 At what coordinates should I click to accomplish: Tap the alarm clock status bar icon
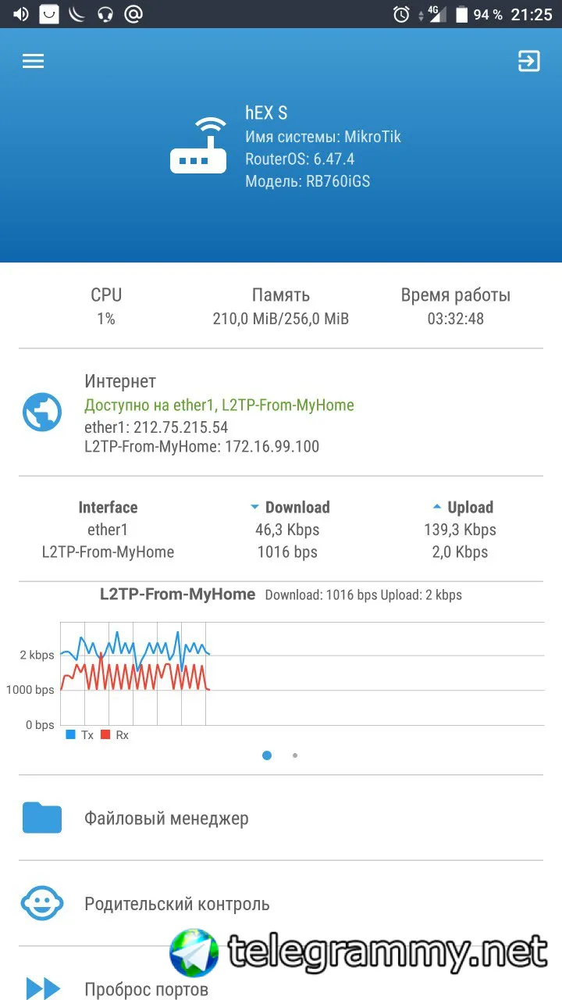(401, 14)
